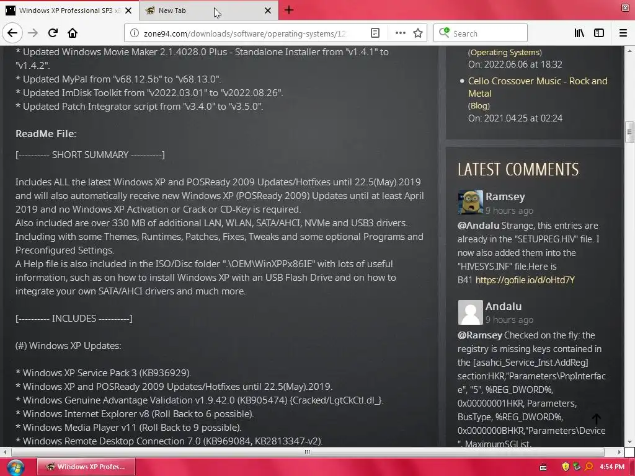
Task: Click Windows Internet Explorer v8 line
Action: (x=135, y=413)
